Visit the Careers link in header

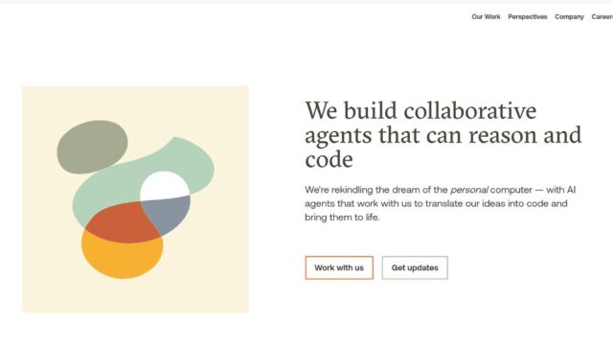(602, 17)
